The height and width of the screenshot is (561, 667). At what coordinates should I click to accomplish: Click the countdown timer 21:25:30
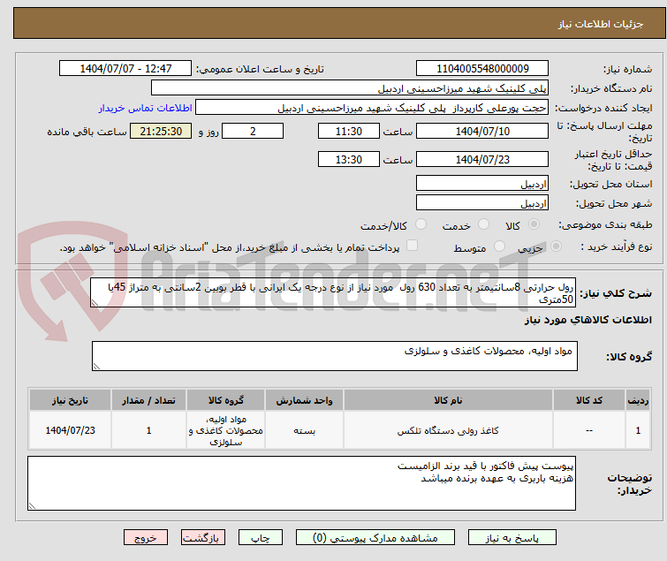tap(161, 131)
